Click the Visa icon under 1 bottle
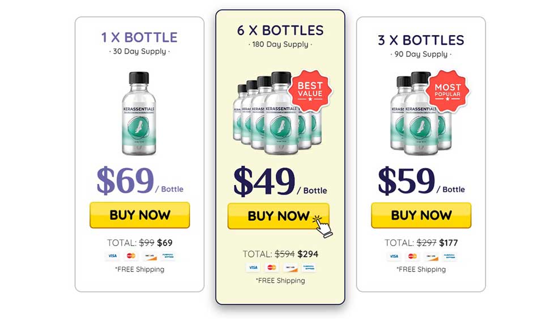Image resolution: width=555 pixels, height=319 pixels. pyautogui.click(x=113, y=256)
